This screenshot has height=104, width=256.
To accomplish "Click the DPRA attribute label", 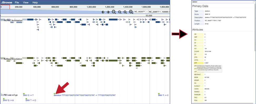I will point(199,60).
